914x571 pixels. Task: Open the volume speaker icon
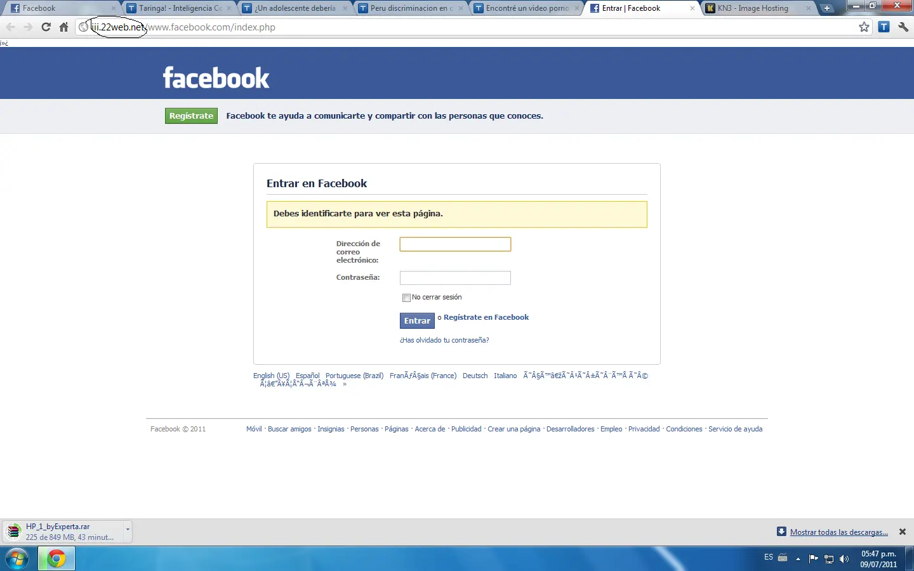[844, 559]
